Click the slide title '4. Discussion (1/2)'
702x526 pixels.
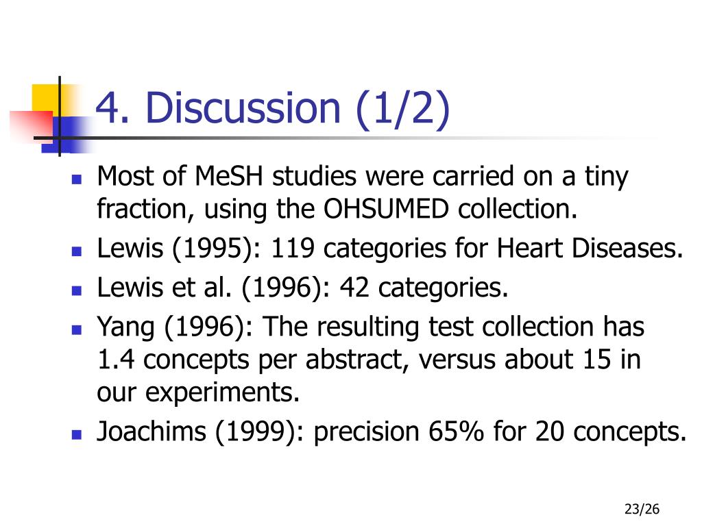(x=273, y=108)
